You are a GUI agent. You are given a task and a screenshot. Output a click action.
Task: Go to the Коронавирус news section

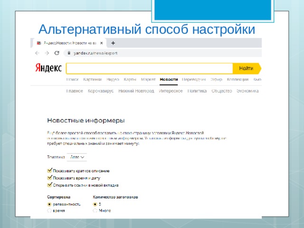tap(101, 91)
